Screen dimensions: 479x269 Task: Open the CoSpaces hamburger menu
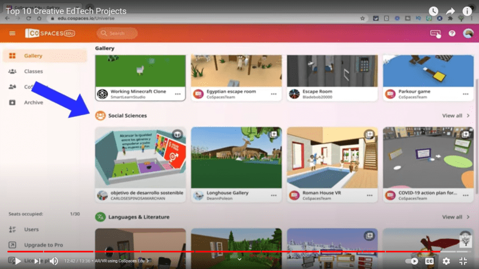pyautogui.click(x=12, y=34)
